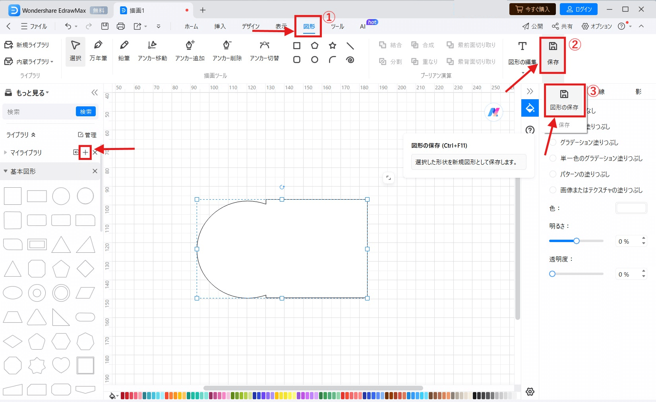Screen dimensions: 656x402
Task: Select 単一色のグラデーション塗りつぶし option
Action: [553, 158]
